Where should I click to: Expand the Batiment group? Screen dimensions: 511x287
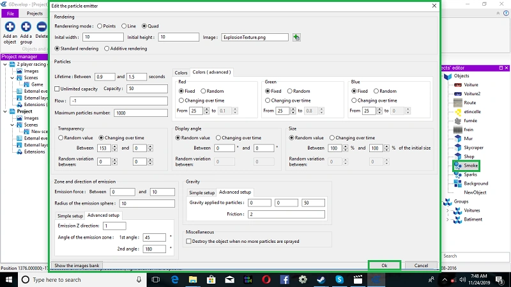[x=448, y=219]
